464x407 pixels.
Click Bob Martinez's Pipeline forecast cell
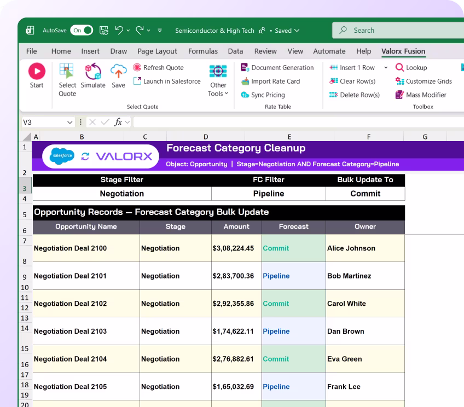293,276
